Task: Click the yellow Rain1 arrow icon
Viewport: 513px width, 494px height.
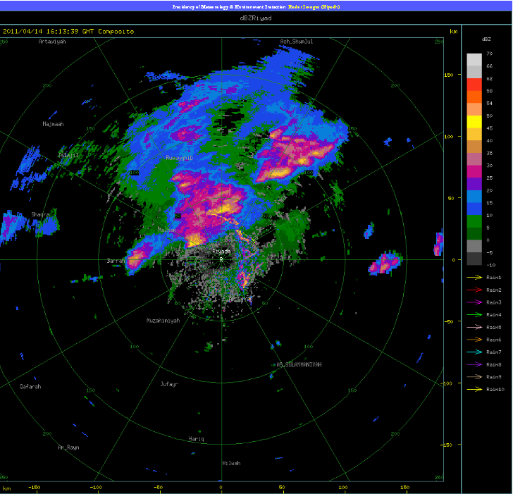Action: 474,278
